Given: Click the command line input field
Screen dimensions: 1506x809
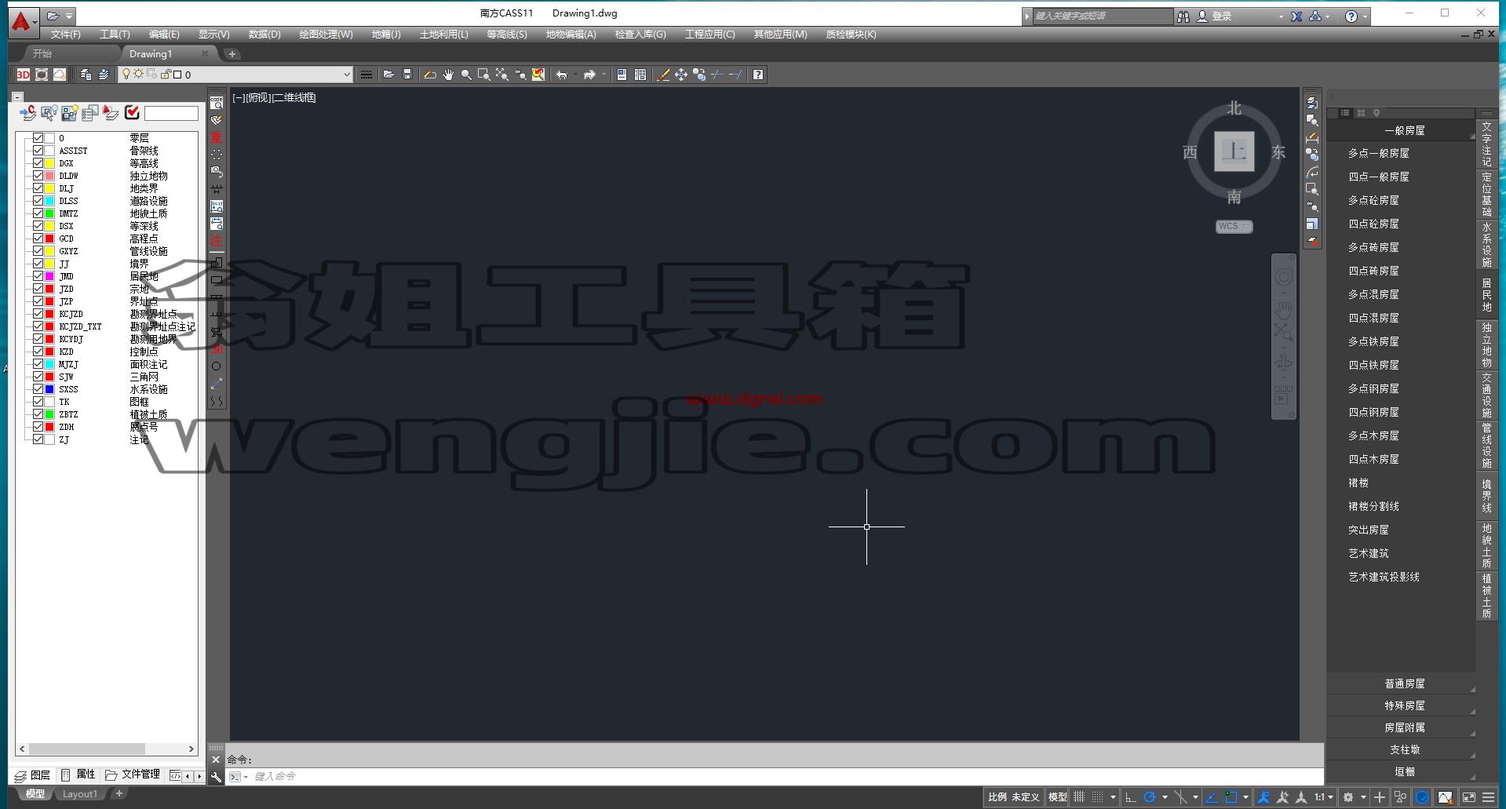Looking at the screenshot, I should [785, 777].
